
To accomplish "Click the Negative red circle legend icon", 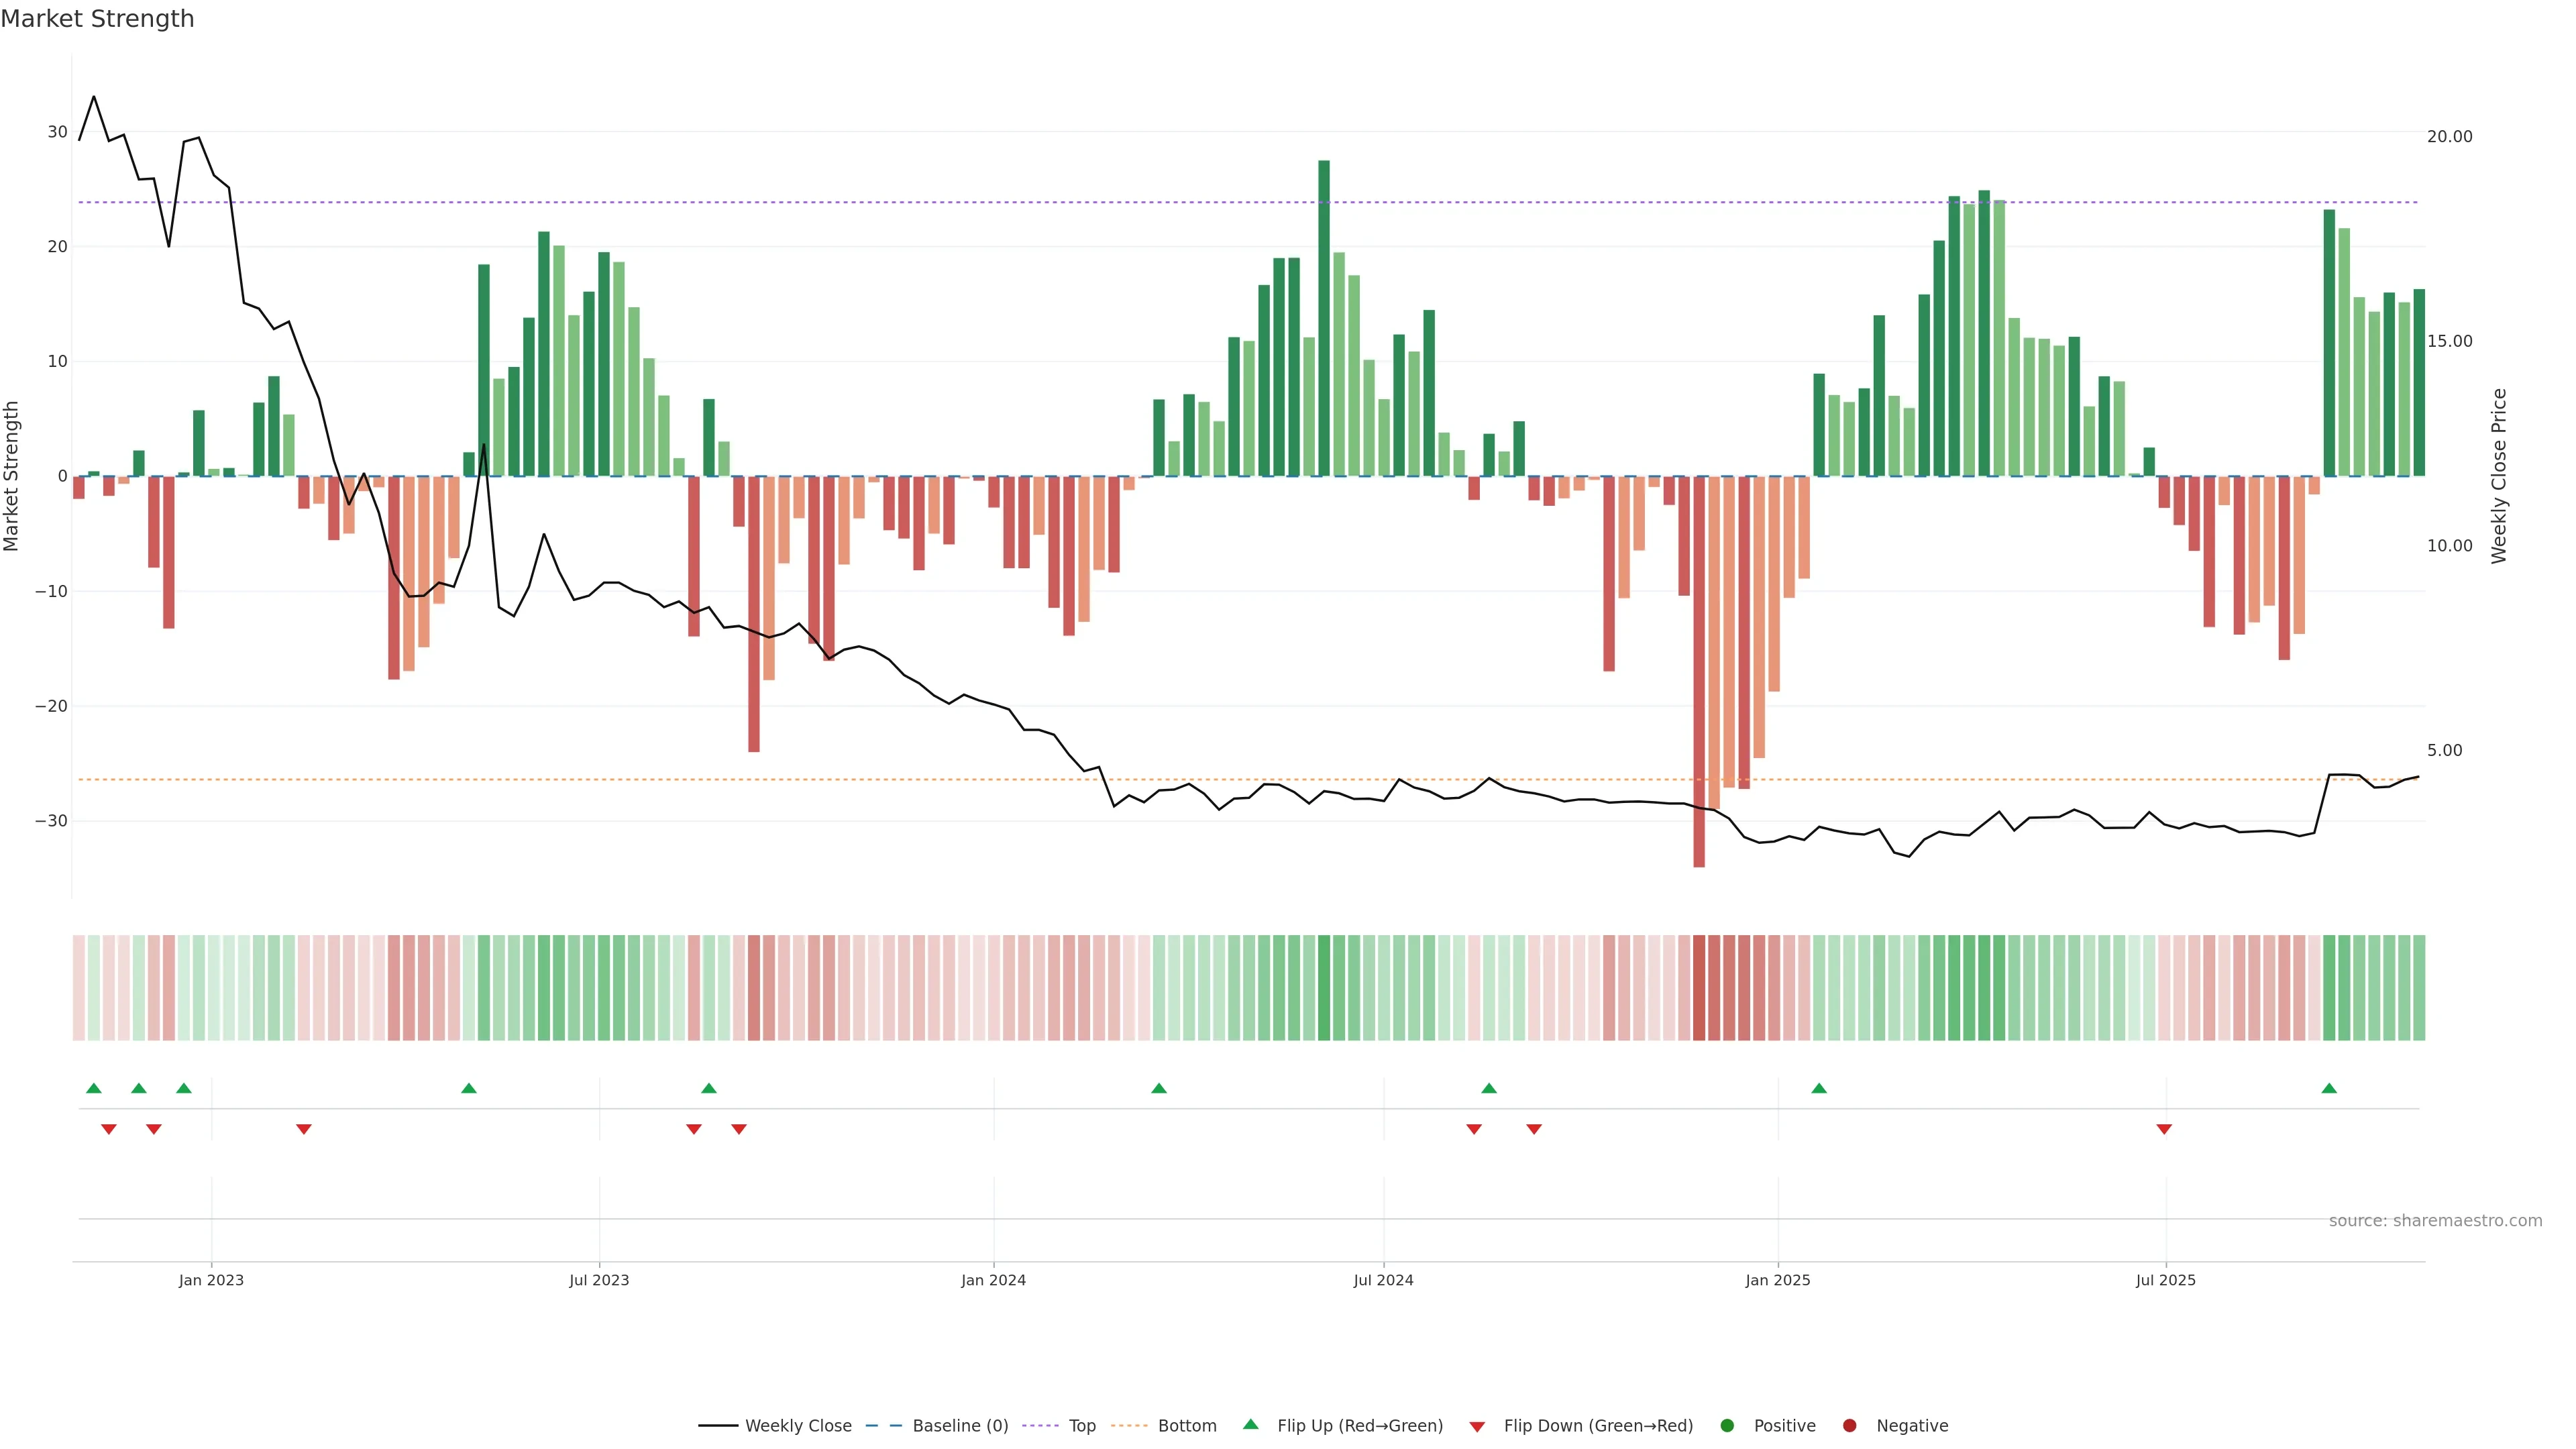I will pos(1849,1425).
